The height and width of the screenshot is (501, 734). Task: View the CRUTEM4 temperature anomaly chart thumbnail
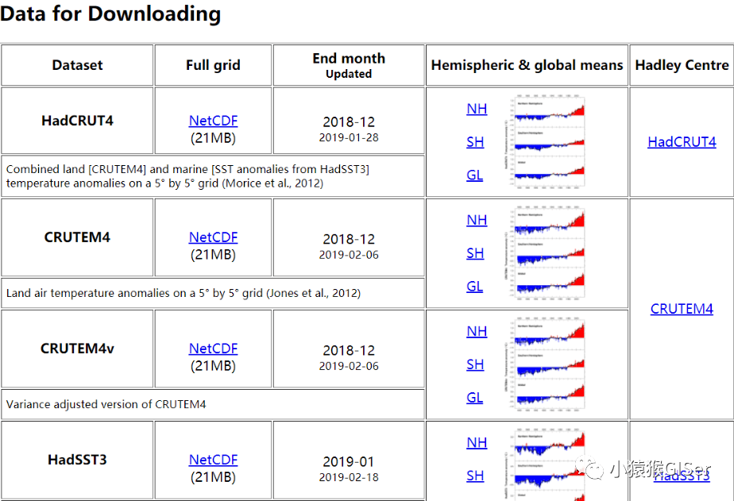pyautogui.click(x=544, y=253)
